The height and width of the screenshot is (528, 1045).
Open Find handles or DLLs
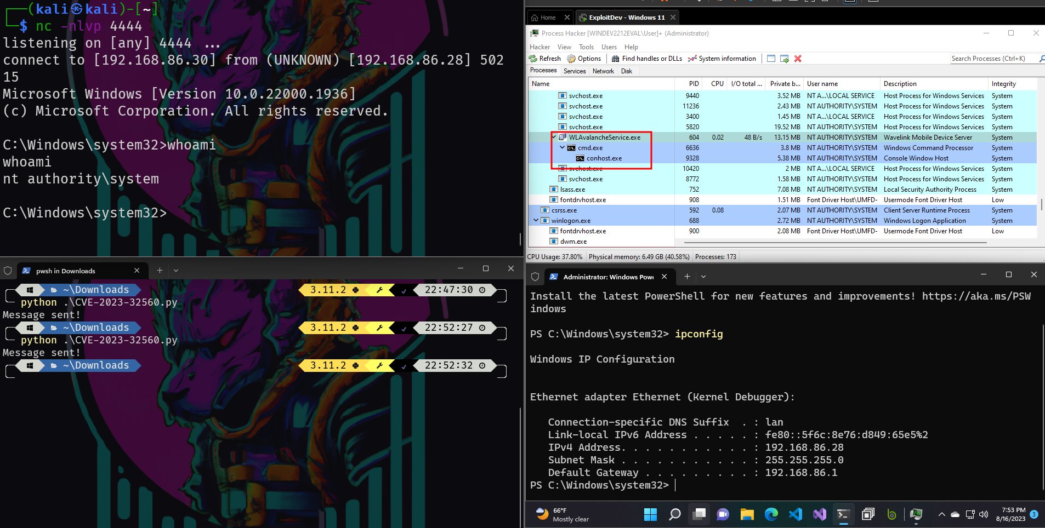[x=647, y=59]
